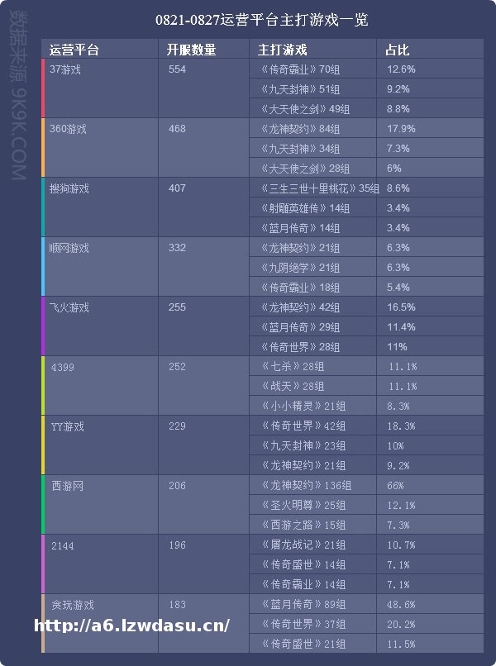Click the purple color bar beside 飞火游戏

tap(43, 326)
